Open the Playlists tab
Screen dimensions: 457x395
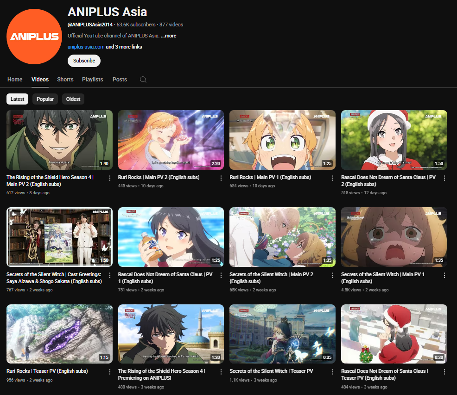coord(92,80)
